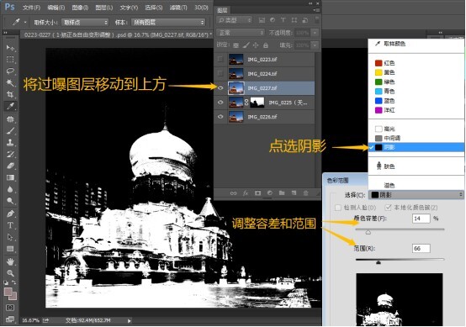
Task: Delete layer trash icon
Action: click(x=306, y=193)
